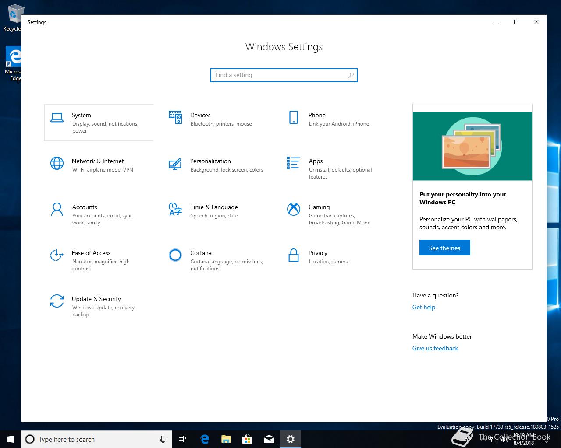Click 'Put your personality into your Windows PC' heading

463,198
